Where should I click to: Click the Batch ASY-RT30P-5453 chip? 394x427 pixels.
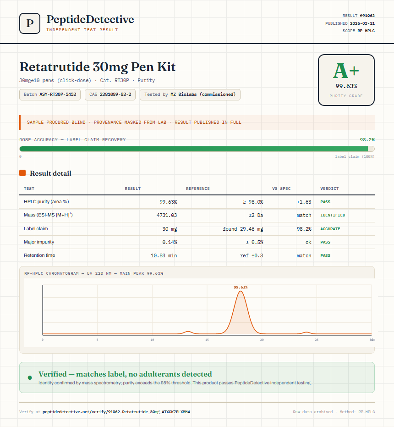pyautogui.click(x=50, y=94)
